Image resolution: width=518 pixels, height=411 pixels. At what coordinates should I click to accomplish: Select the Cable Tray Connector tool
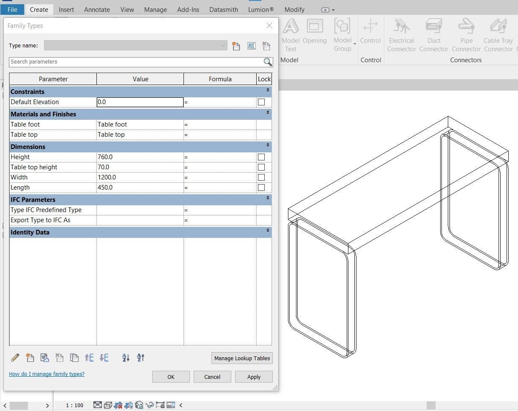(x=498, y=35)
